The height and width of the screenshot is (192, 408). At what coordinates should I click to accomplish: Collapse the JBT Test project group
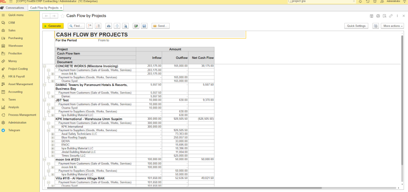tap(44, 101)
